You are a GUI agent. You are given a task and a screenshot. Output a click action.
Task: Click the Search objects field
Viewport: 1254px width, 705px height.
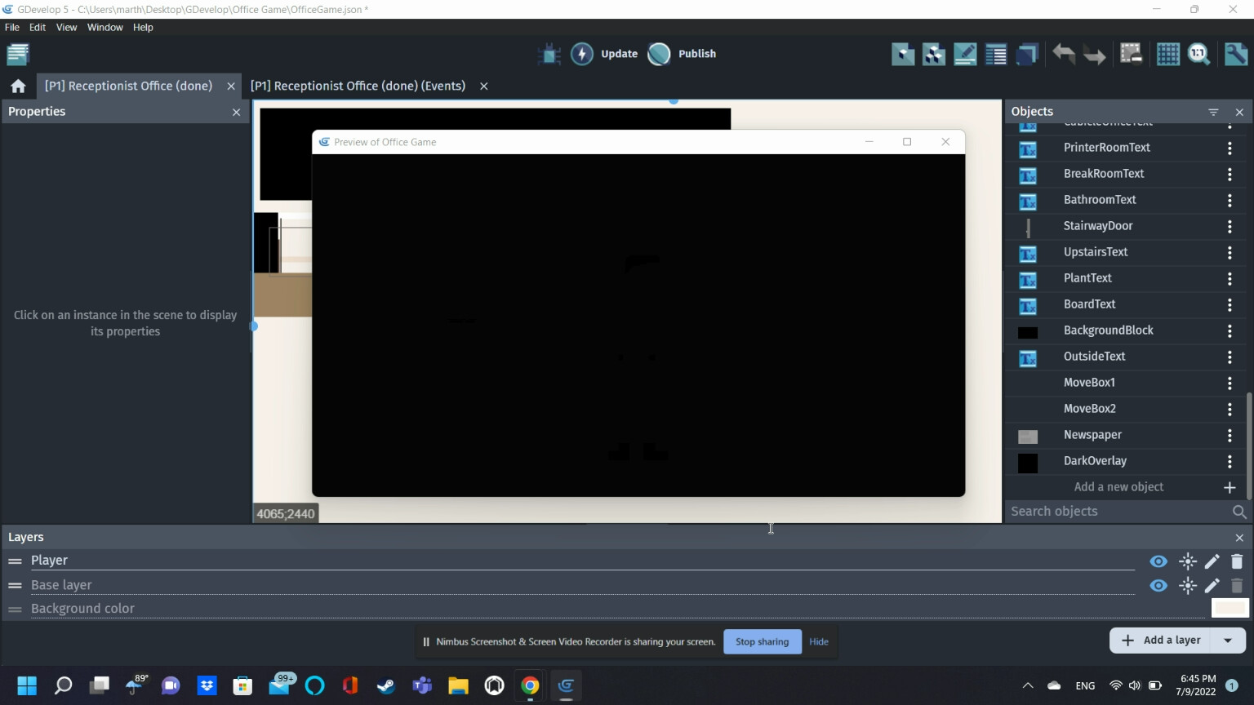[1118, 512]
